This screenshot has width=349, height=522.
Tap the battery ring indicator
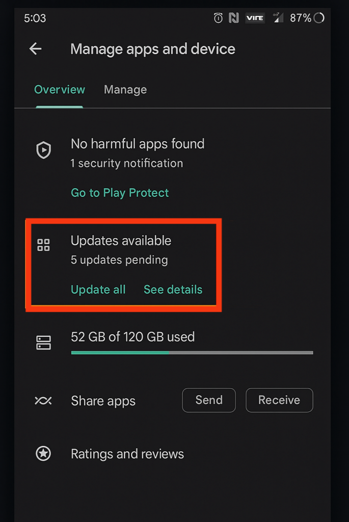pos(319,18)
